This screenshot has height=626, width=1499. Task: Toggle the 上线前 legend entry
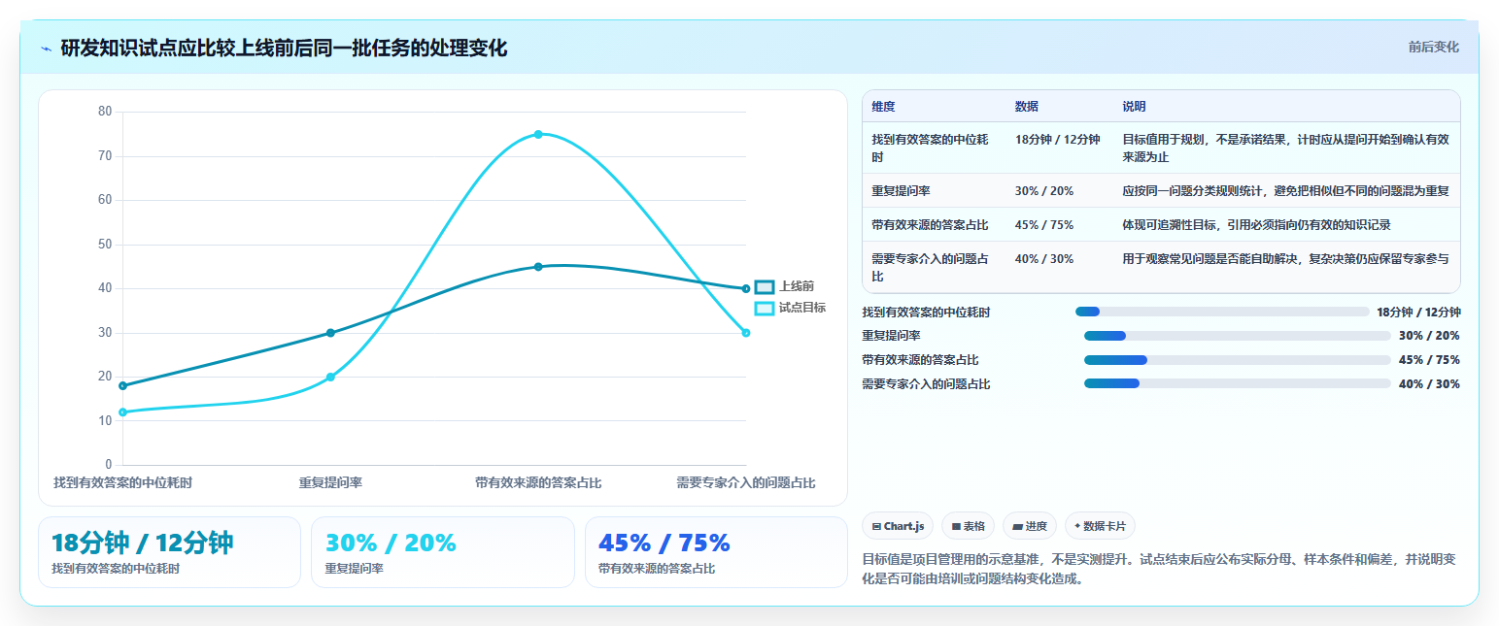click(785, 286)
